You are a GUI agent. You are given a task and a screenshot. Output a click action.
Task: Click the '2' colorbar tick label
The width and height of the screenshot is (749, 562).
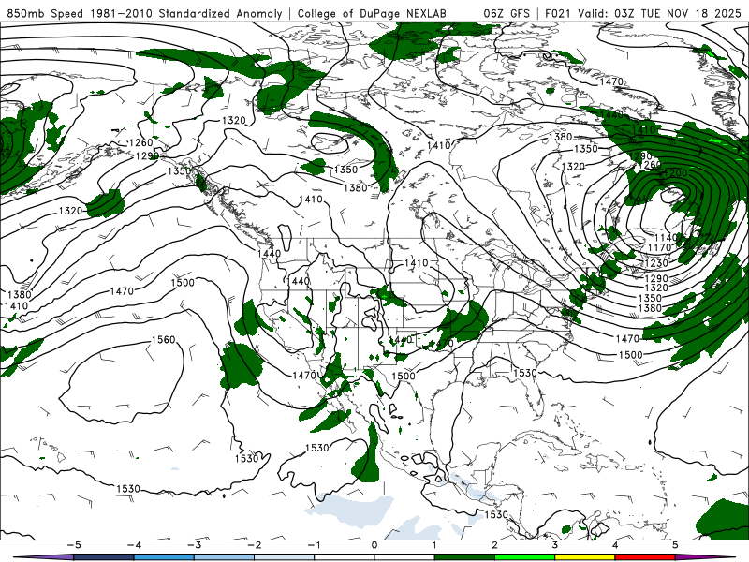[495, 545]
